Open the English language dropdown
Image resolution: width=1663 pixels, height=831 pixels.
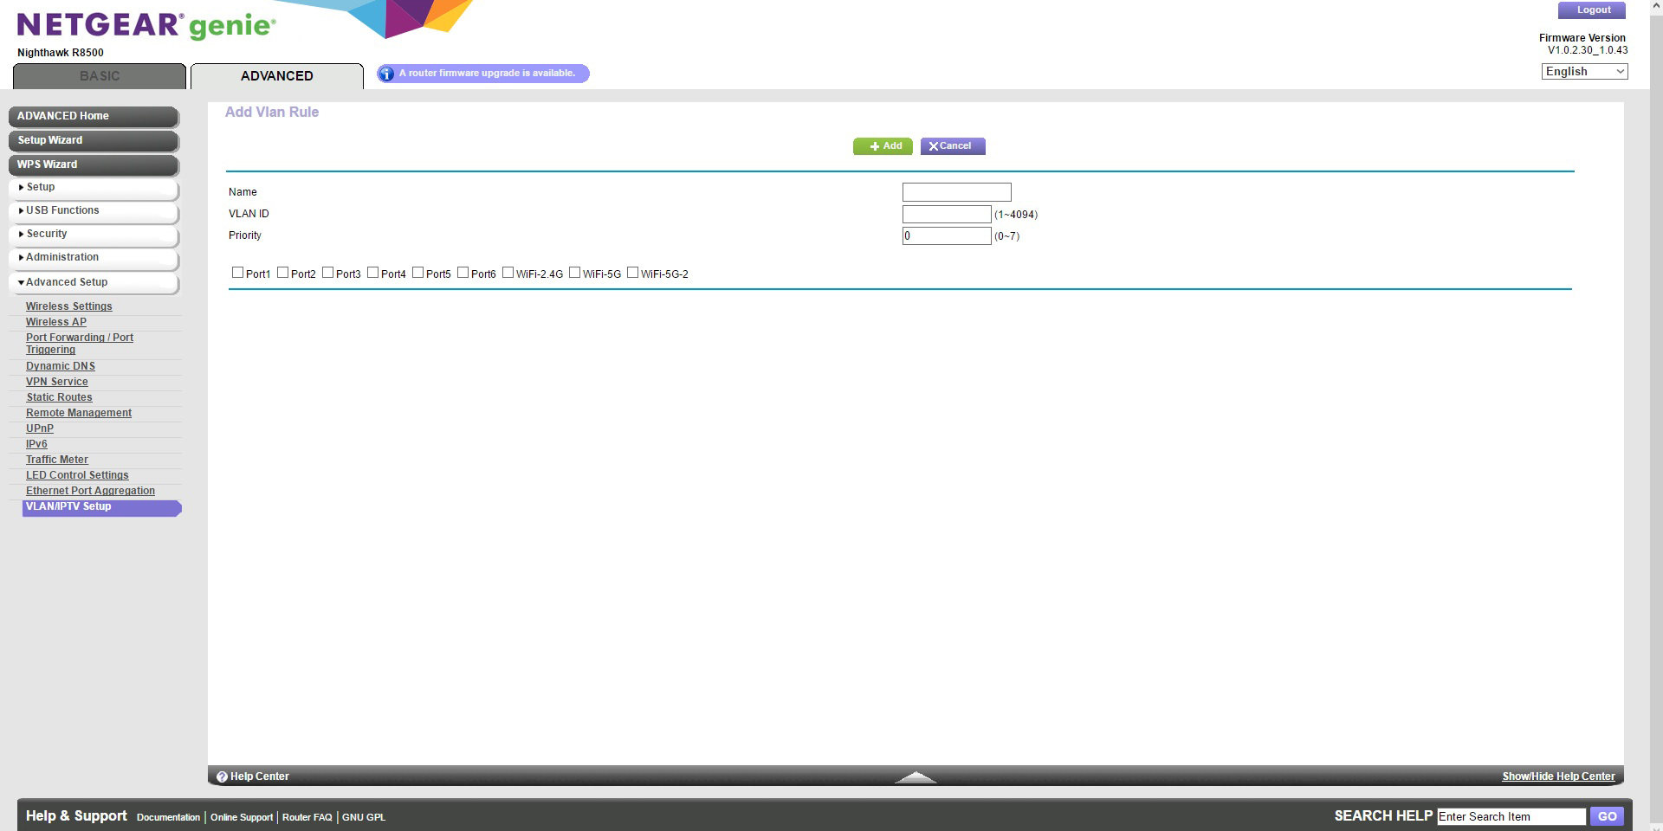coord(1584,72)
